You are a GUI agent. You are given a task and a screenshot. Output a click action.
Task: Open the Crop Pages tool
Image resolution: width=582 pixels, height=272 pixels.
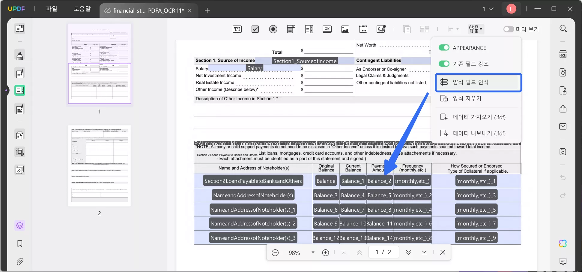pyautogui.click(x=20, y=152)
